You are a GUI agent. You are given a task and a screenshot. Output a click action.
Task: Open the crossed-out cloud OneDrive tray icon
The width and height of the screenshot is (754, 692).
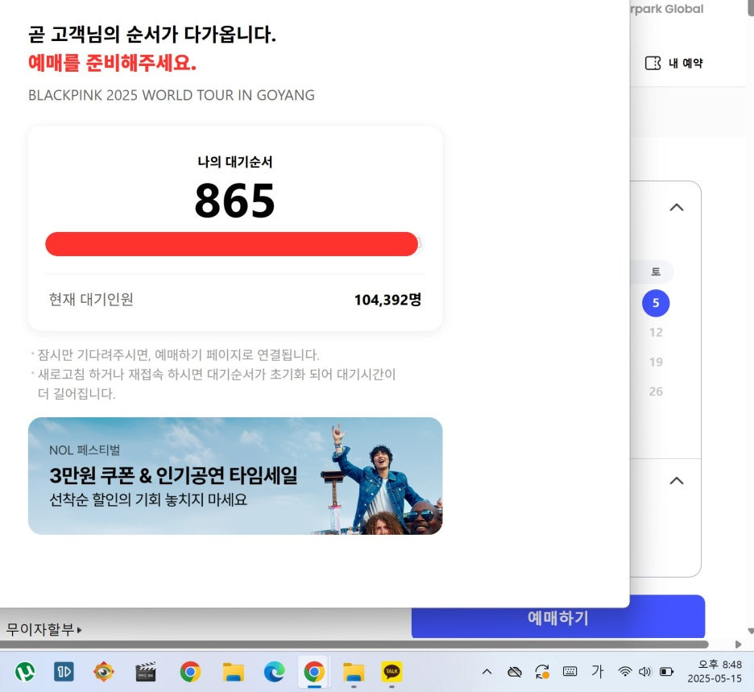pyautogui.click(x=515, y=671)
